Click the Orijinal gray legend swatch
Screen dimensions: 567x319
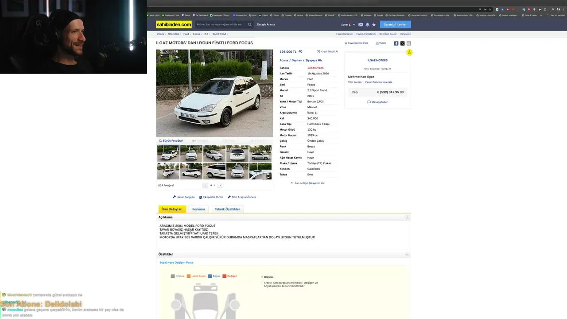click(173, 276)
